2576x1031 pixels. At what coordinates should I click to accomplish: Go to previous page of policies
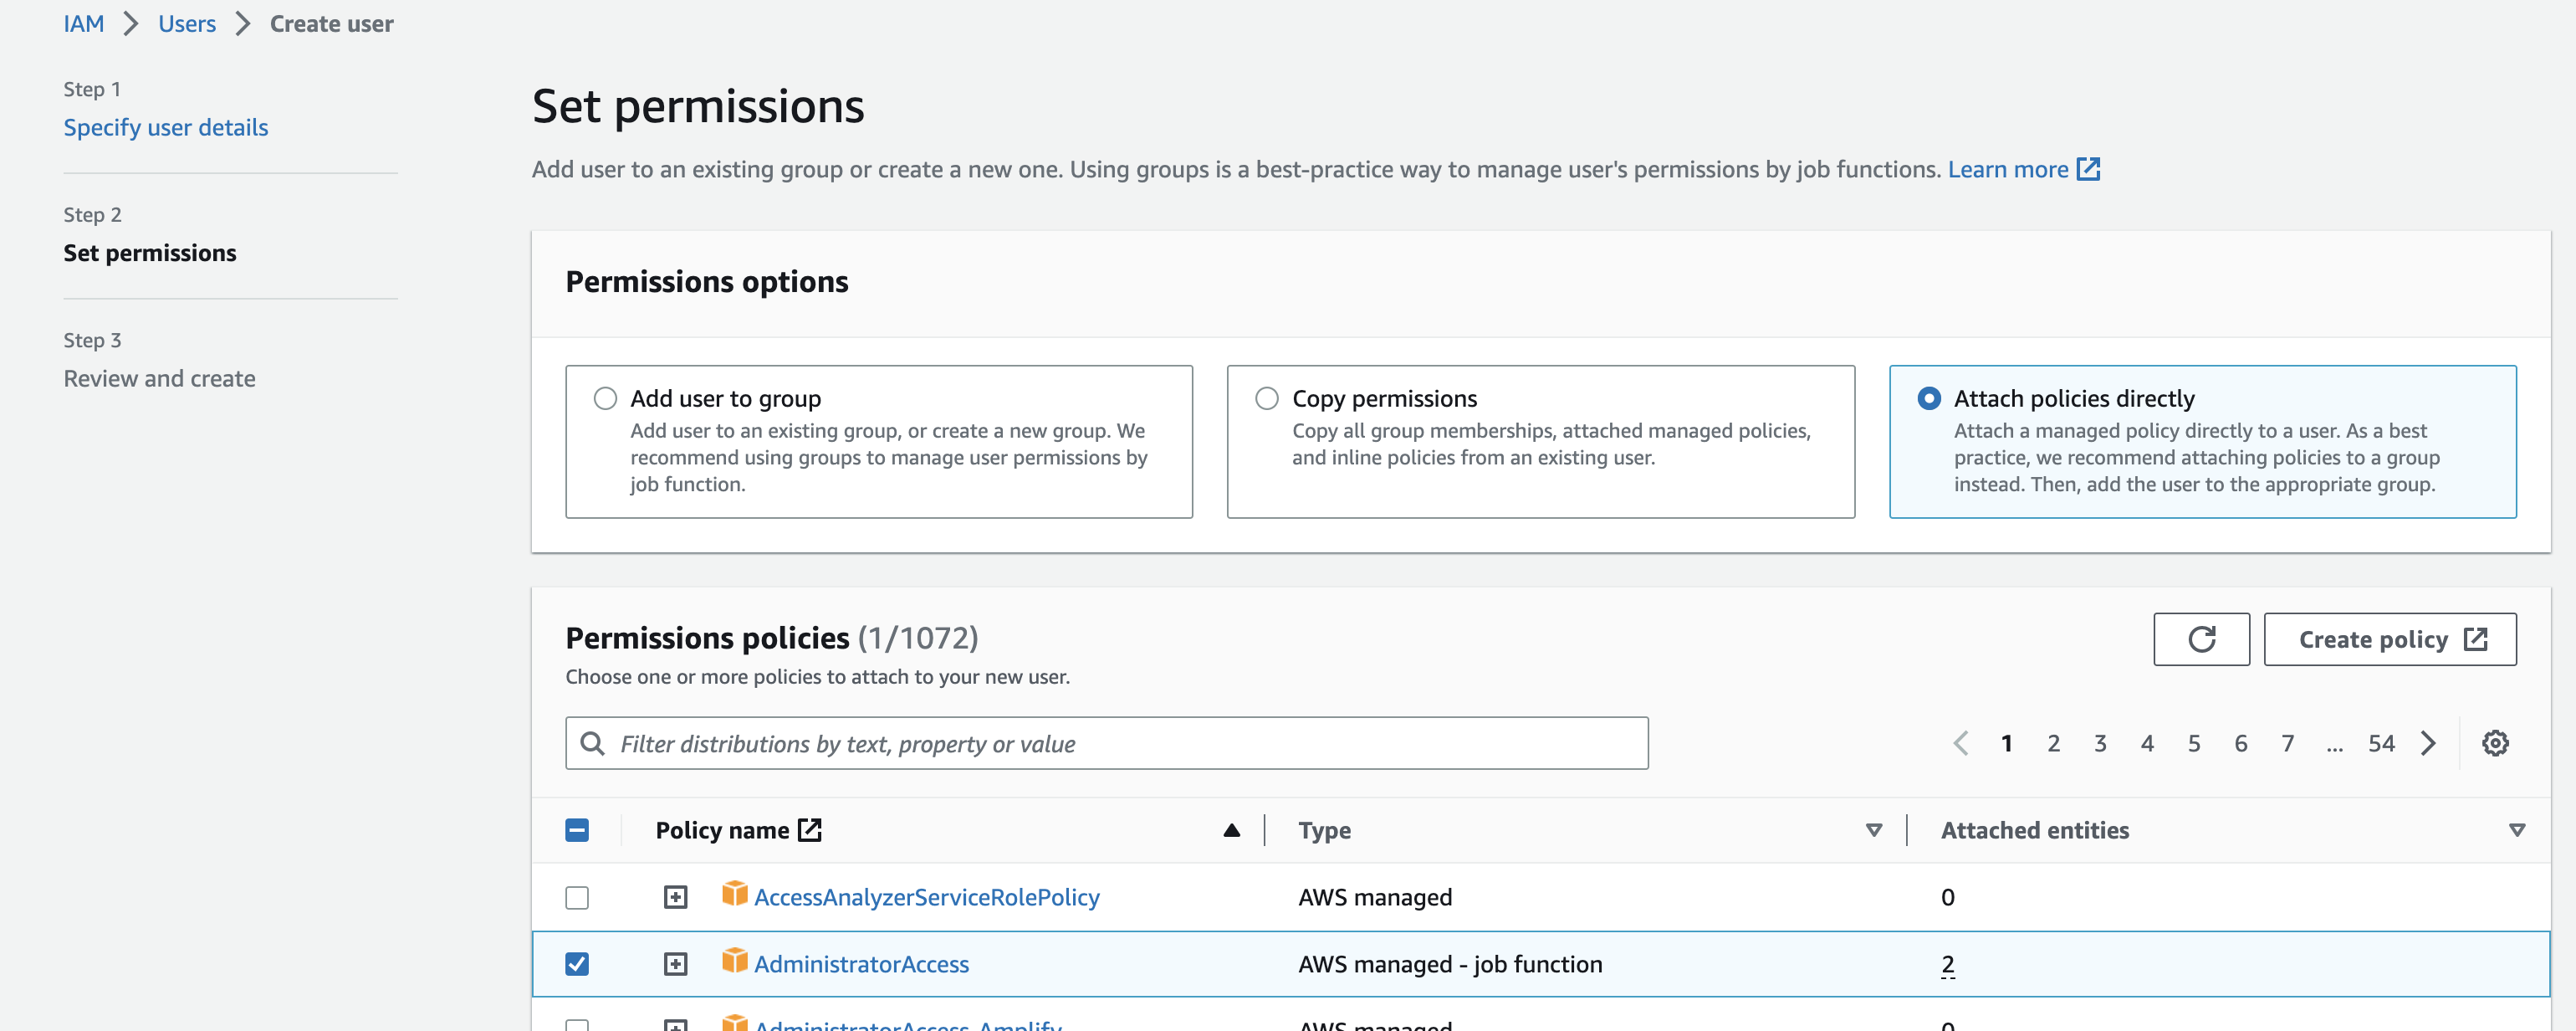tap(1961, 743)
